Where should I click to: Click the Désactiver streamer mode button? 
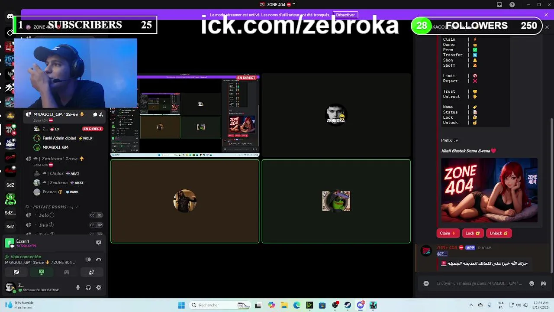[x=345, y=15]
